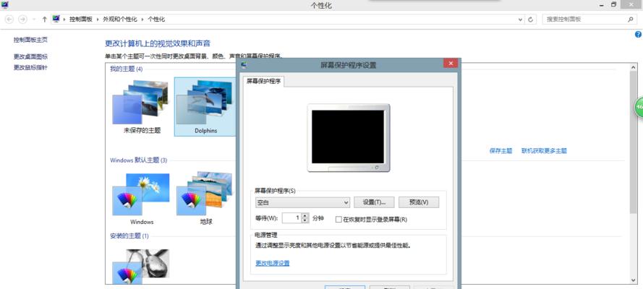Increase wait minutes with the stepper up arrow
This screenshot has height=289, width=643.
coord(305,215)
